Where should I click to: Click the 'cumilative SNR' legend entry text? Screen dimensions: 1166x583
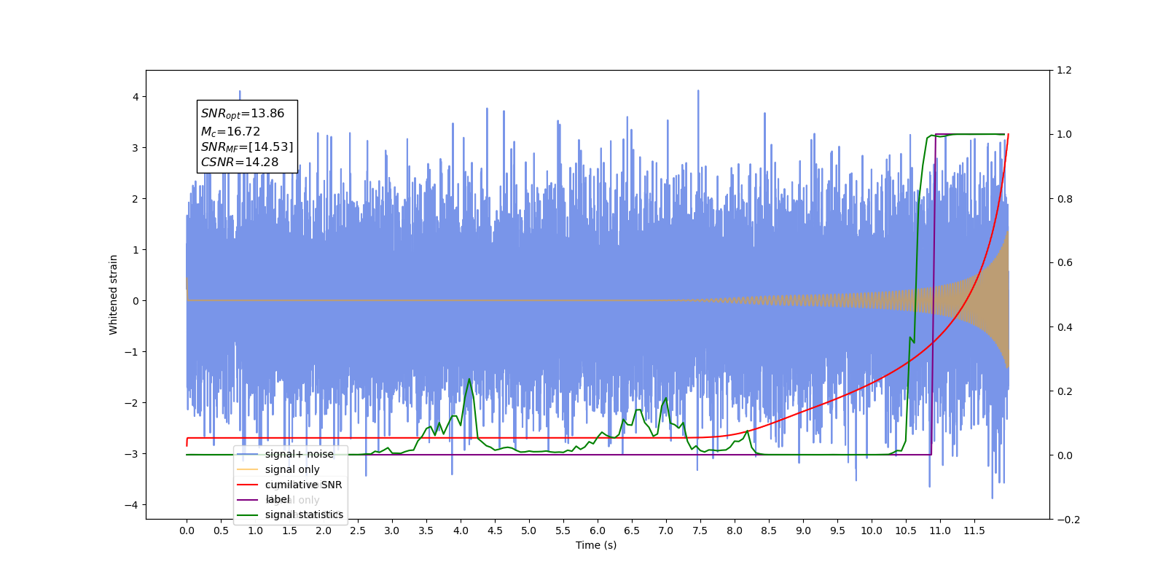point(303,485)
